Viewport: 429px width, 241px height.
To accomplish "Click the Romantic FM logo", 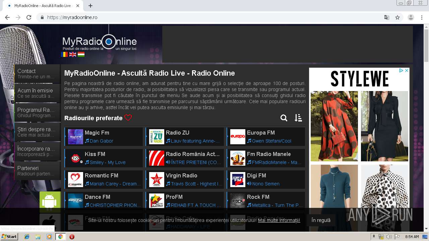I will click(x=75, y=180).
